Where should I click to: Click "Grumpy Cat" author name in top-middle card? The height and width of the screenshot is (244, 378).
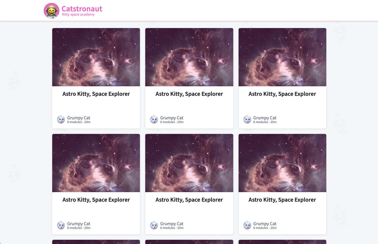172,118
